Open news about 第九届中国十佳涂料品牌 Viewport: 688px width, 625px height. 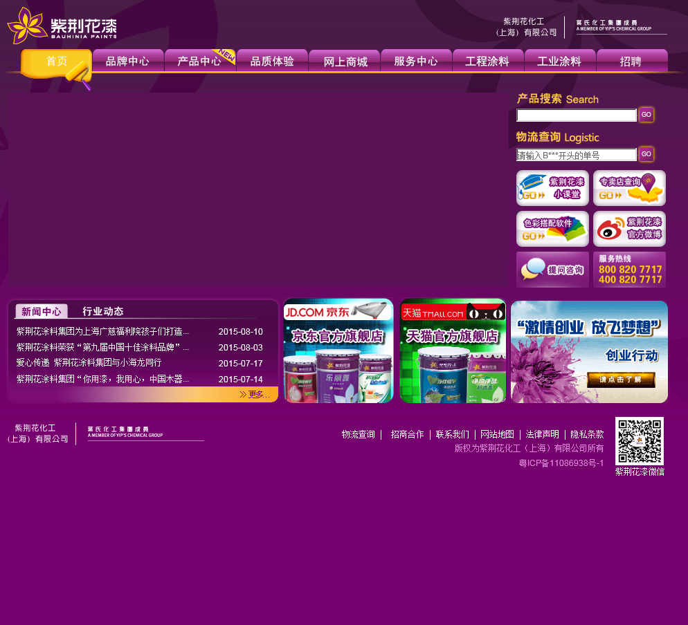coord(102,347)
